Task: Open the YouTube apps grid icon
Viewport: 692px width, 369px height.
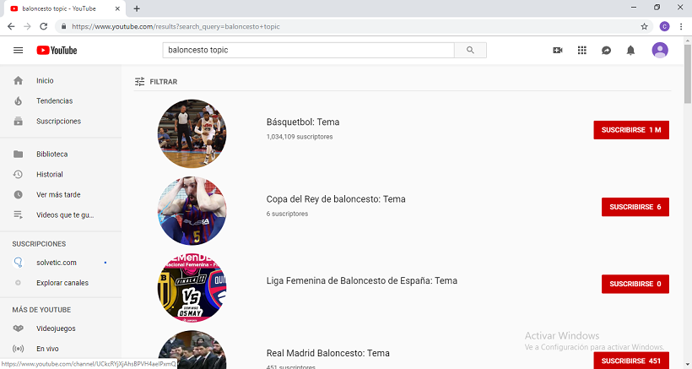Action: [582, 51]
